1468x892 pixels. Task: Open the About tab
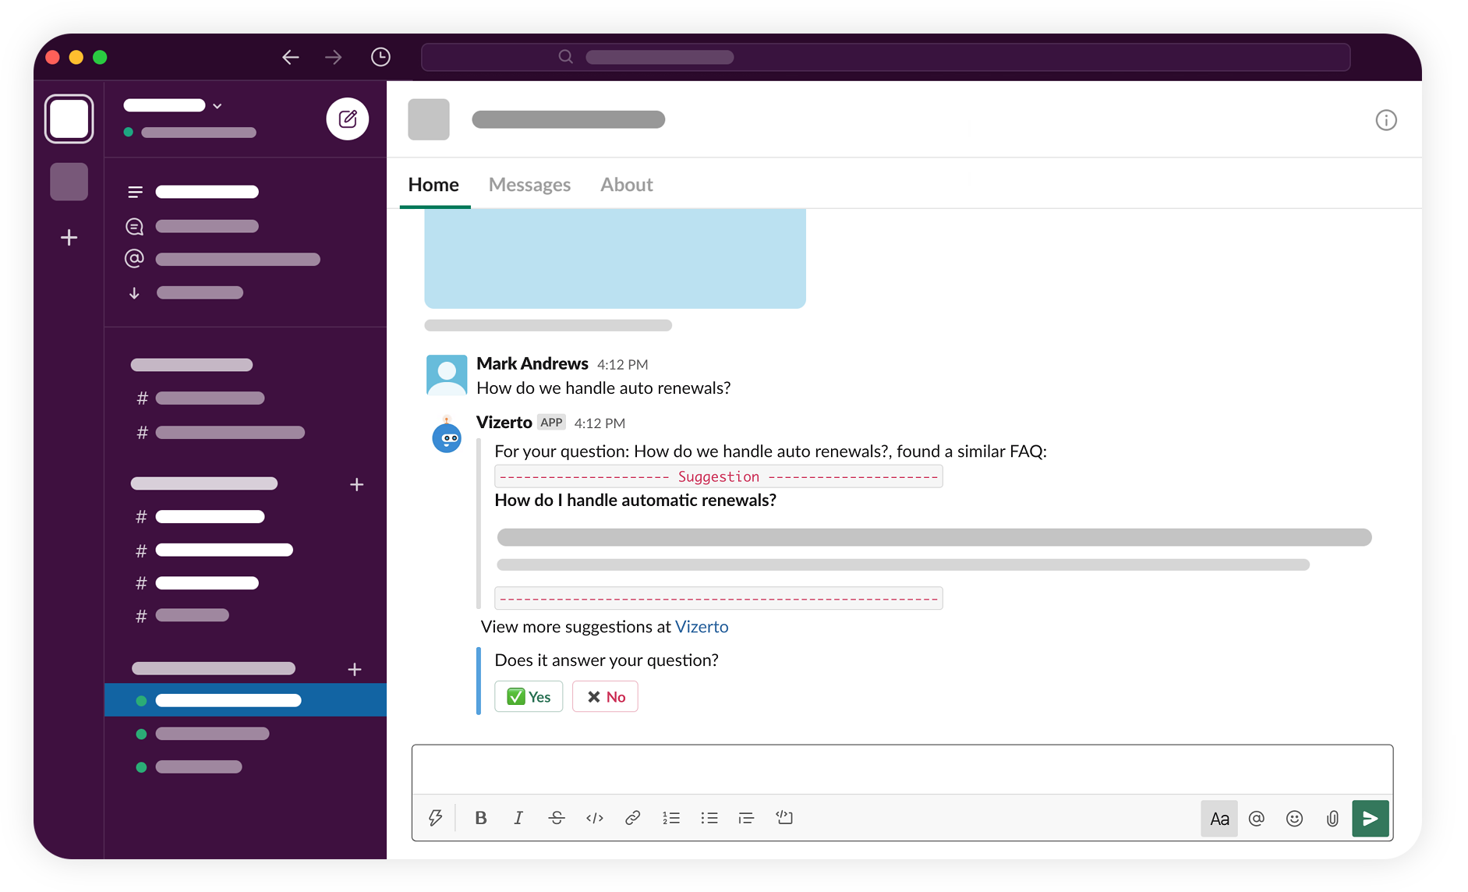[x=626, y=185]
